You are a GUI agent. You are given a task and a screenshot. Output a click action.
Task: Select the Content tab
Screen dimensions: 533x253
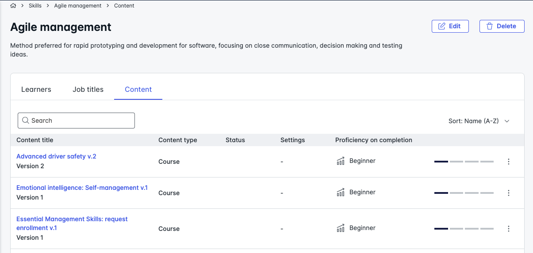click(138, 89)
